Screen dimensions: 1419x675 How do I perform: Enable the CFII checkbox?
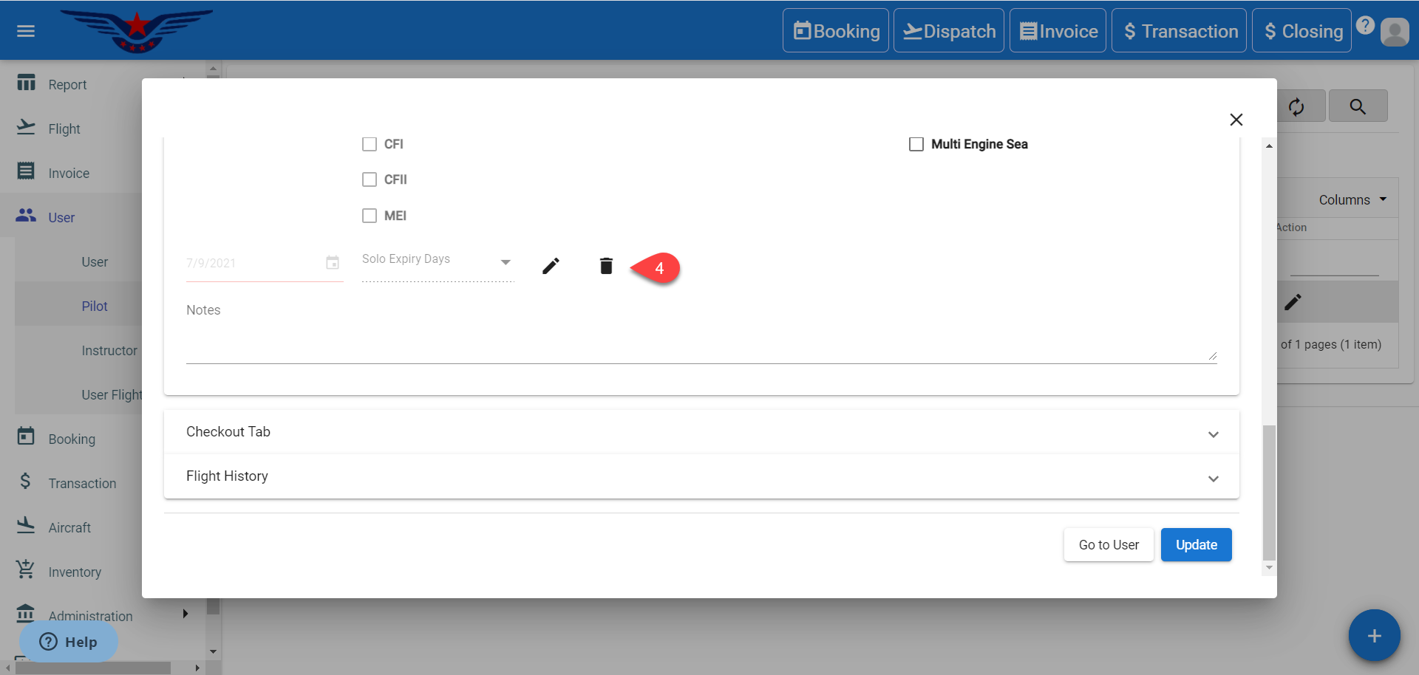(x=370, y=179)
